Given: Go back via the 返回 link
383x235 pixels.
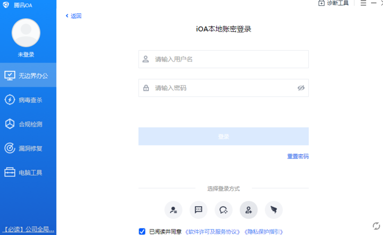Looking at the screenshot, I should (x=73, y=16).
